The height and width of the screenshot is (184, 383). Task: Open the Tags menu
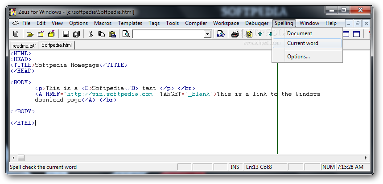[154, 23]
